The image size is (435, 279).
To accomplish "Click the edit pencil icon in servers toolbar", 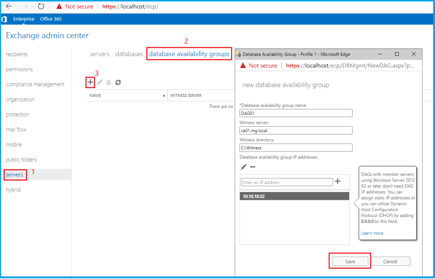I will 100,82.
